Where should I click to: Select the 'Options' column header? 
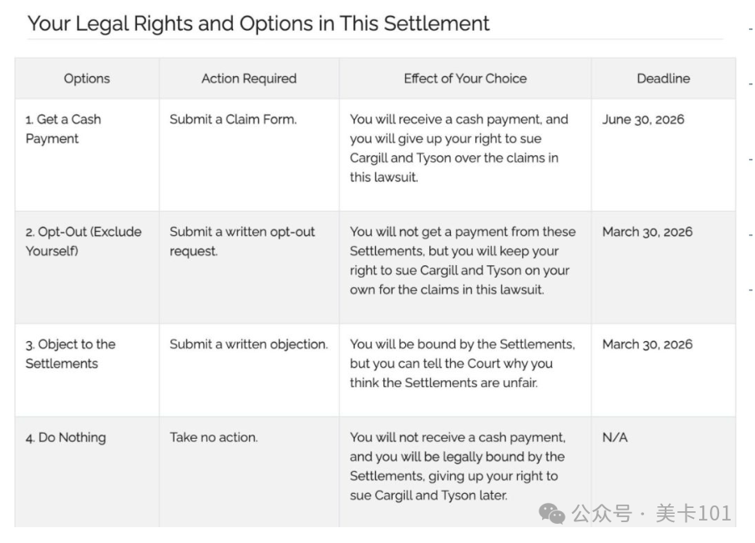[x=87, y=78]
